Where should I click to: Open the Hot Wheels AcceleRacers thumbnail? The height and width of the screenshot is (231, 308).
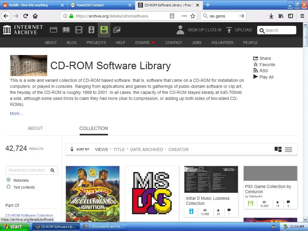pos(93,194)
